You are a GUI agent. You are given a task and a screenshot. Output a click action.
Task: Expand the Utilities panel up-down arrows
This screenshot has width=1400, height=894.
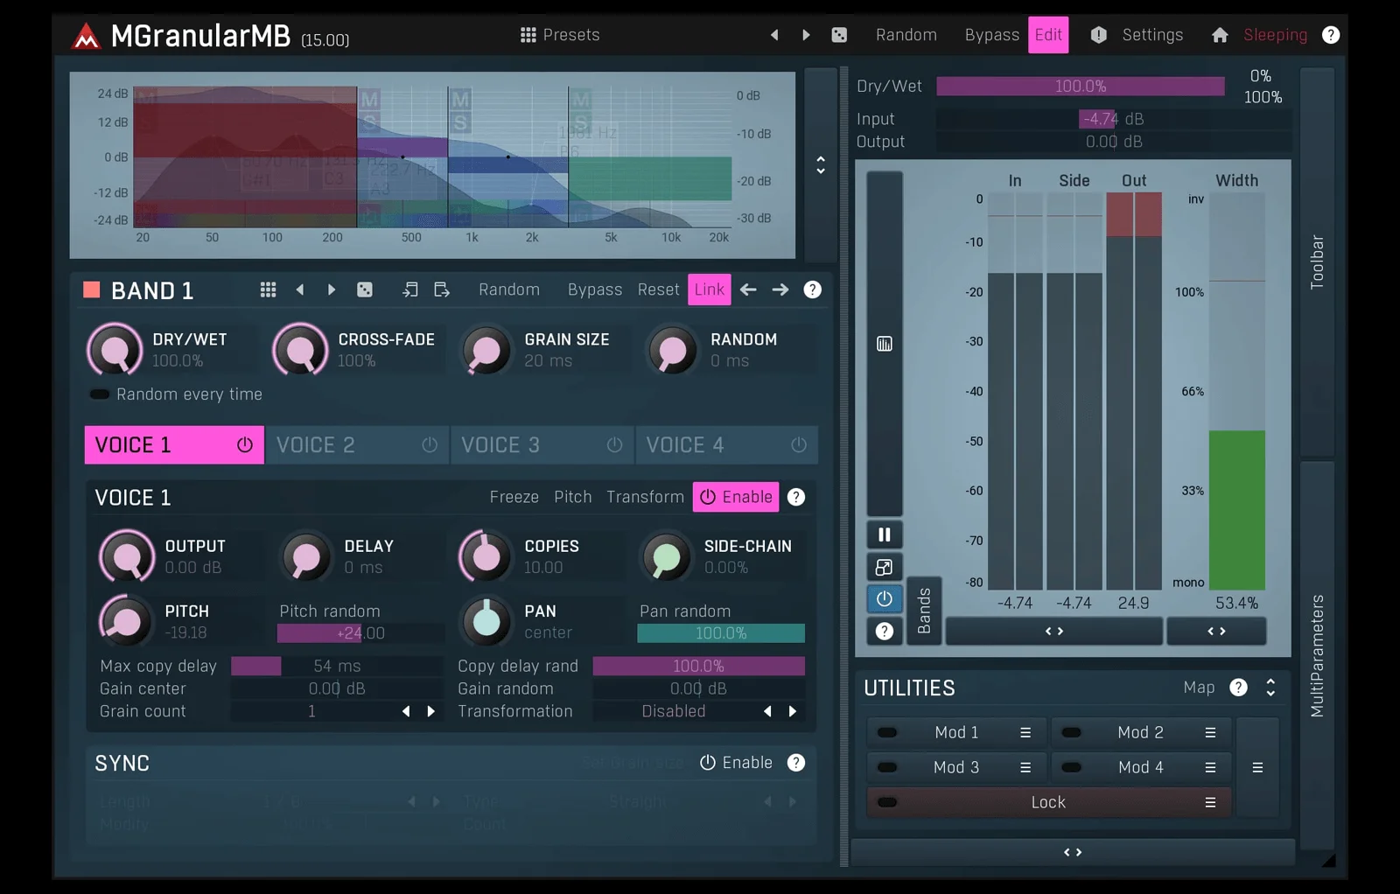point(1270,688)
